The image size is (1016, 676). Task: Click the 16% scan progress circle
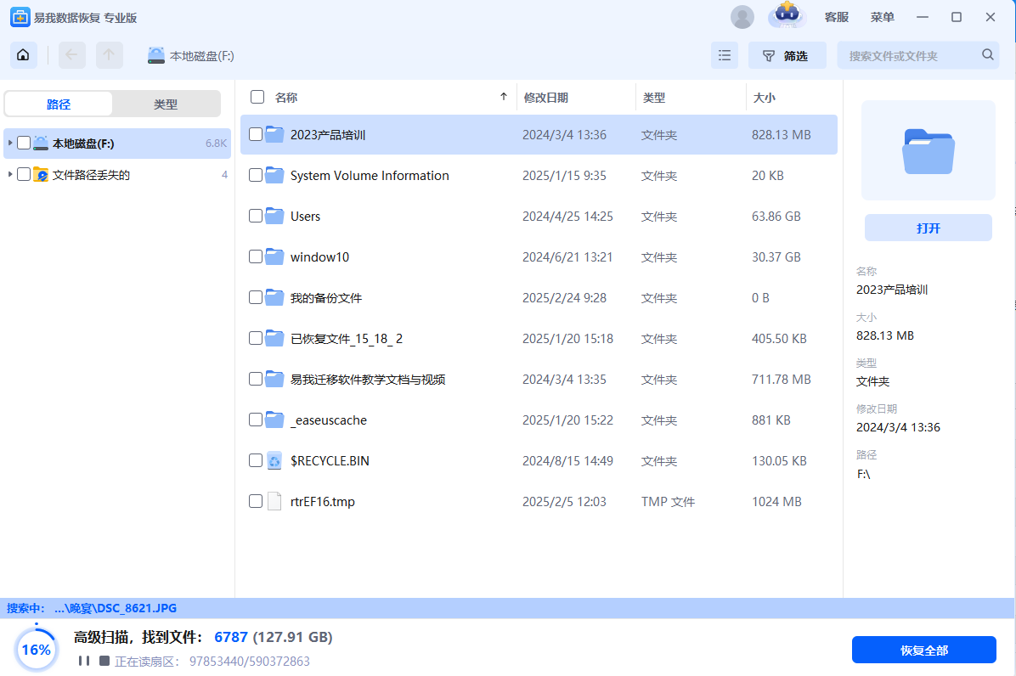36,650
